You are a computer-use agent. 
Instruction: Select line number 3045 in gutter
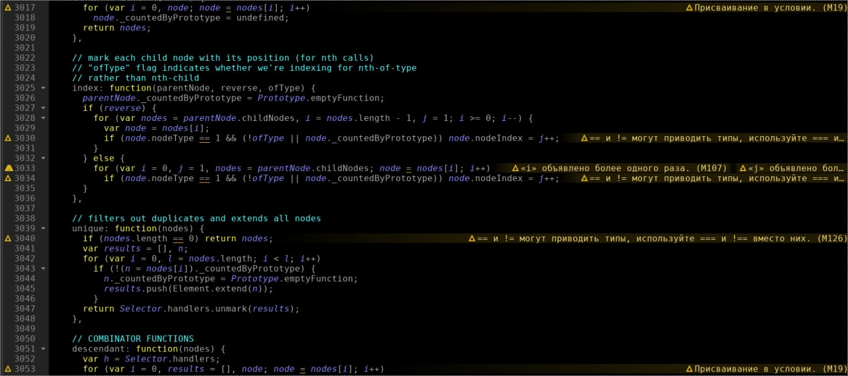click(25, 289)
